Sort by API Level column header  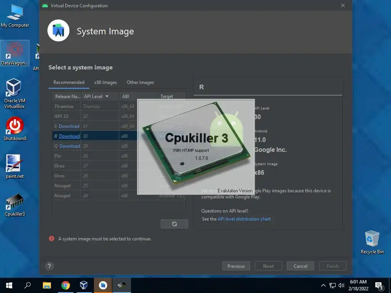click(100, 97)
